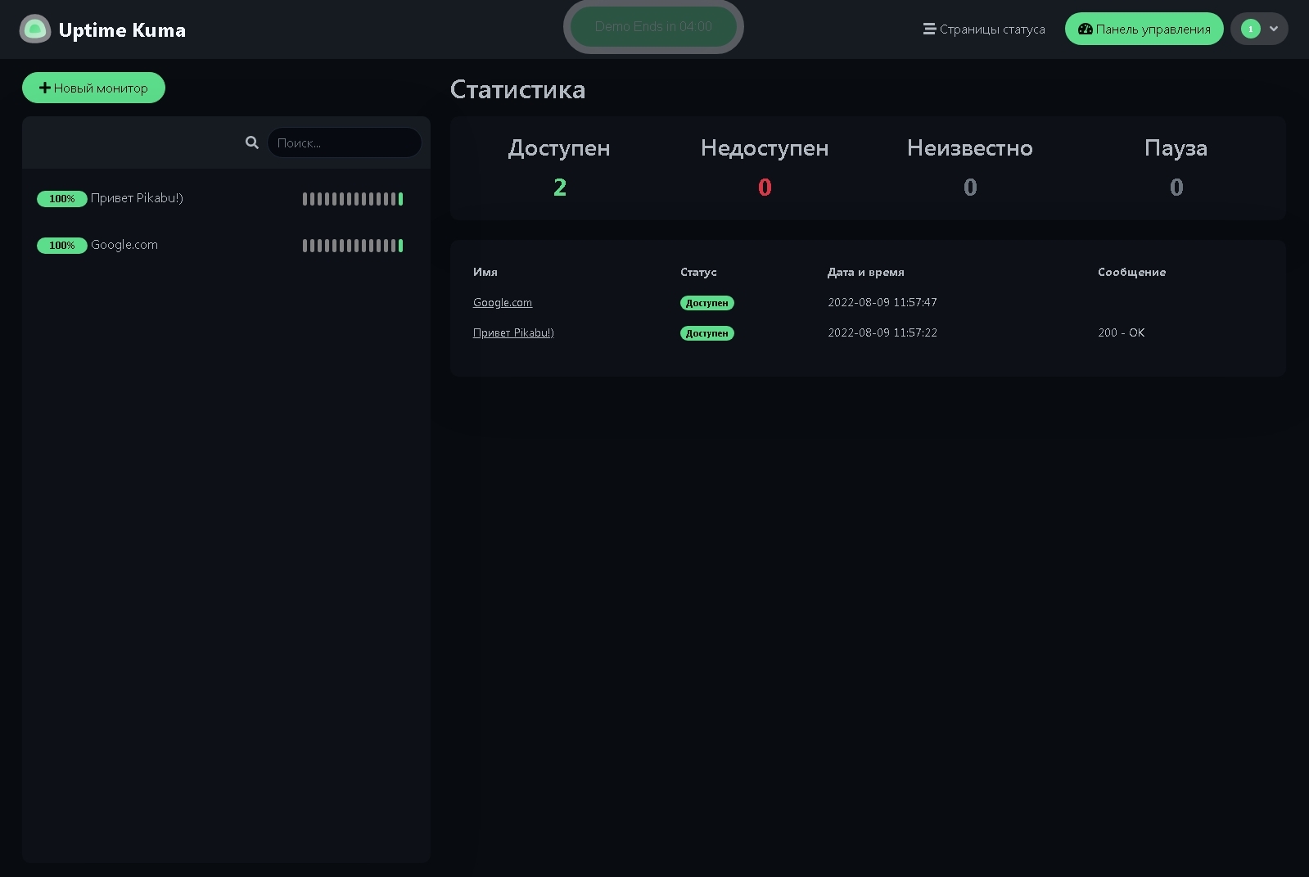This screenshot has height=877, width=1309.
Task: Click timestamp 2022-08-09 11:57:22
Action: (x=882, y=332)
